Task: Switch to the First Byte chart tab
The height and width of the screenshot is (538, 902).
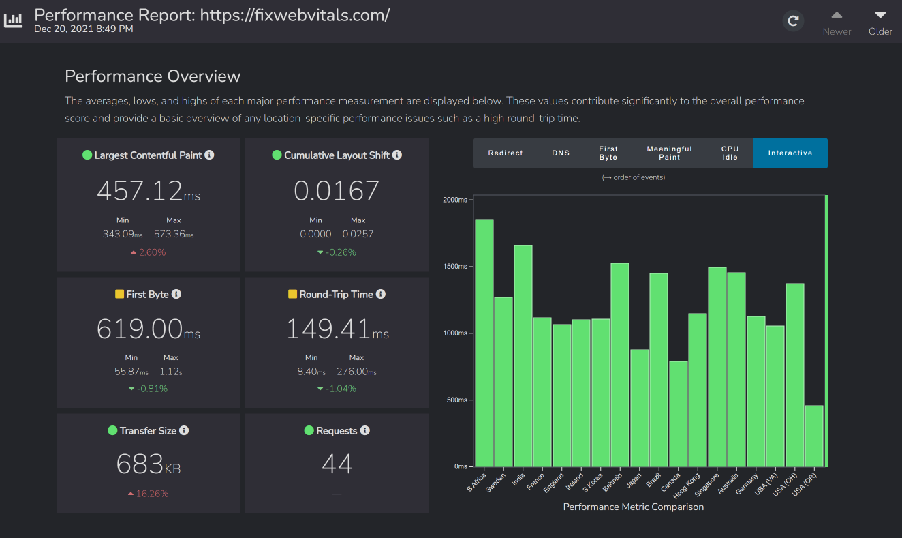Action: (x=608, y=153)
